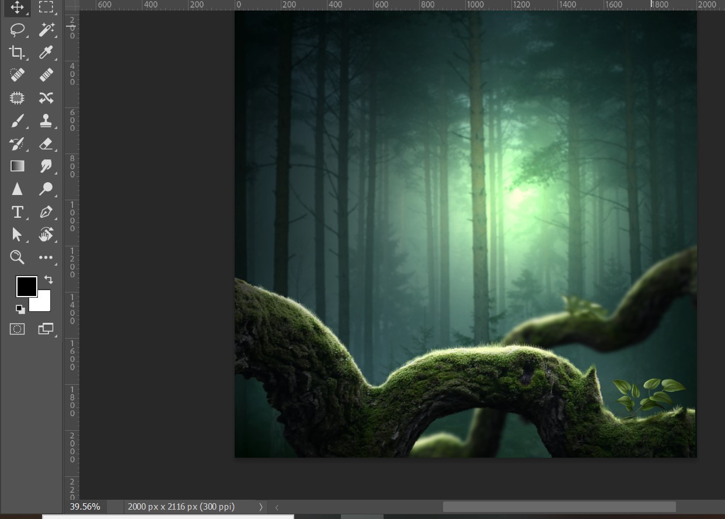Toggle Quick Mask mode
This screenshot has height=519, width=725.
[17, 329]
